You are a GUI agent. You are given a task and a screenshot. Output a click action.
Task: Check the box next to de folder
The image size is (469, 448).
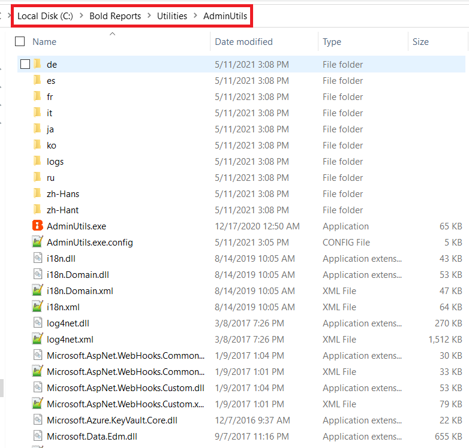click(25, 64)
